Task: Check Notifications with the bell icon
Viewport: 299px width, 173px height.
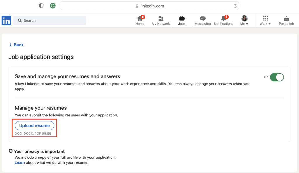Action: click(223, 18)
